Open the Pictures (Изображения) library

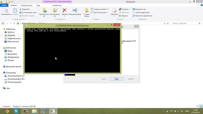pos(12,57)
